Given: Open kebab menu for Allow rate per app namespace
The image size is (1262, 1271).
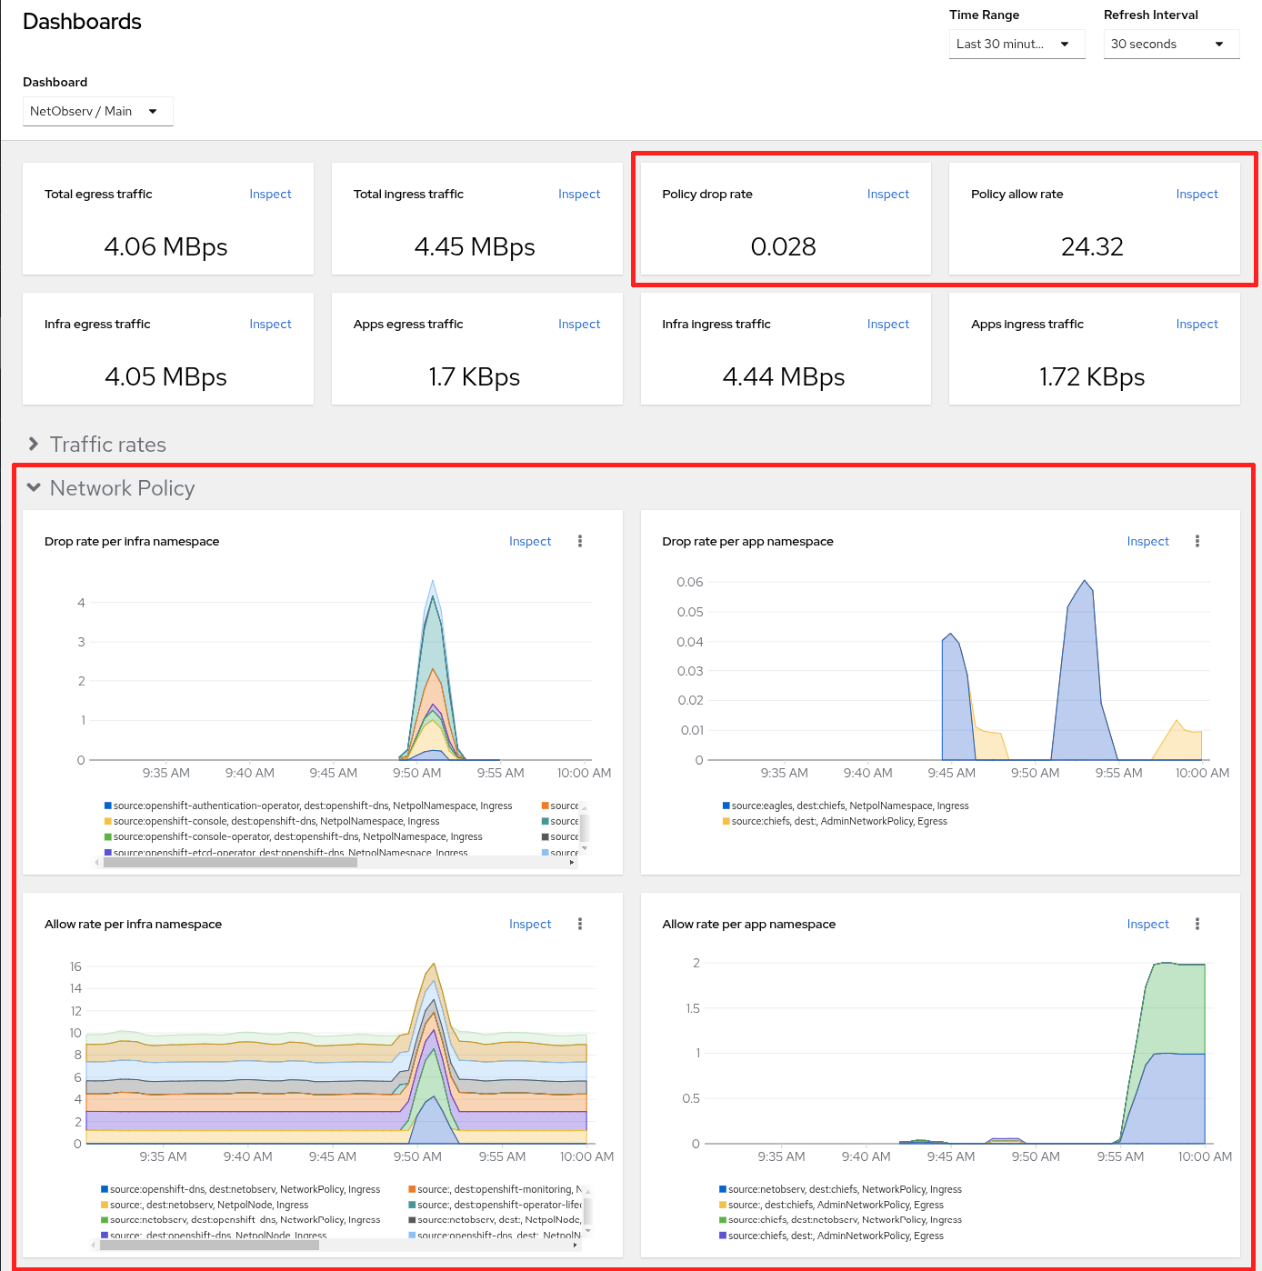Looking at the screenshot, I should point(1197,924).
